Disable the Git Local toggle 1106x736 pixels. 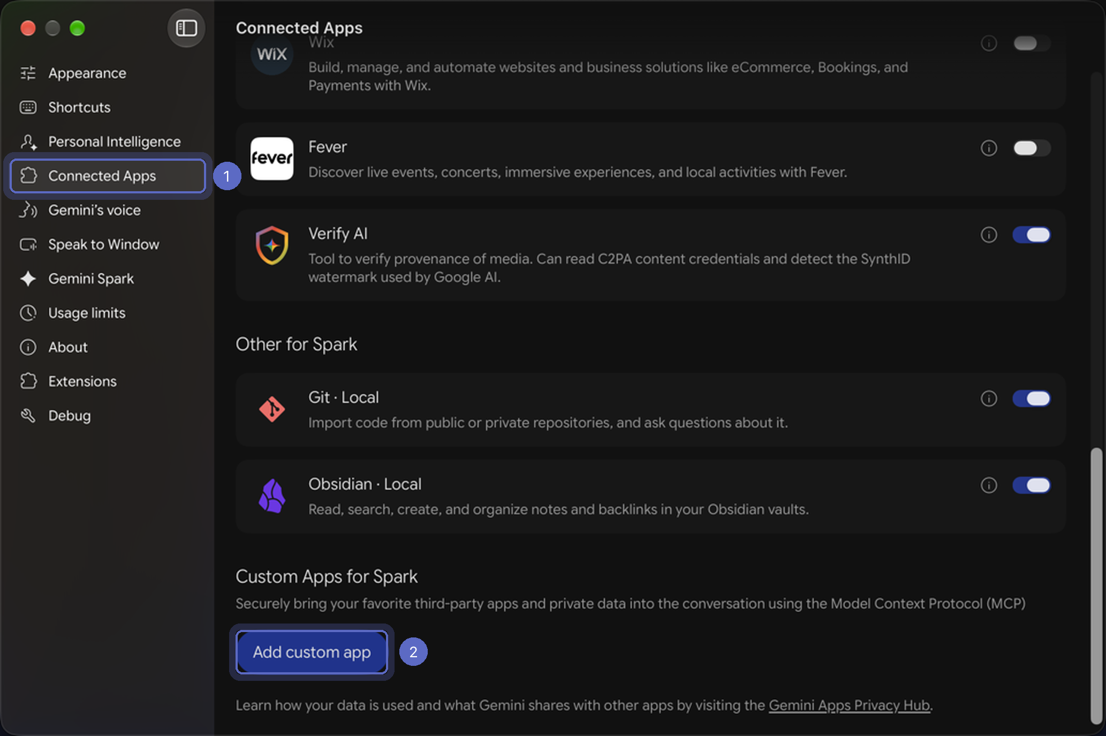1032,399
